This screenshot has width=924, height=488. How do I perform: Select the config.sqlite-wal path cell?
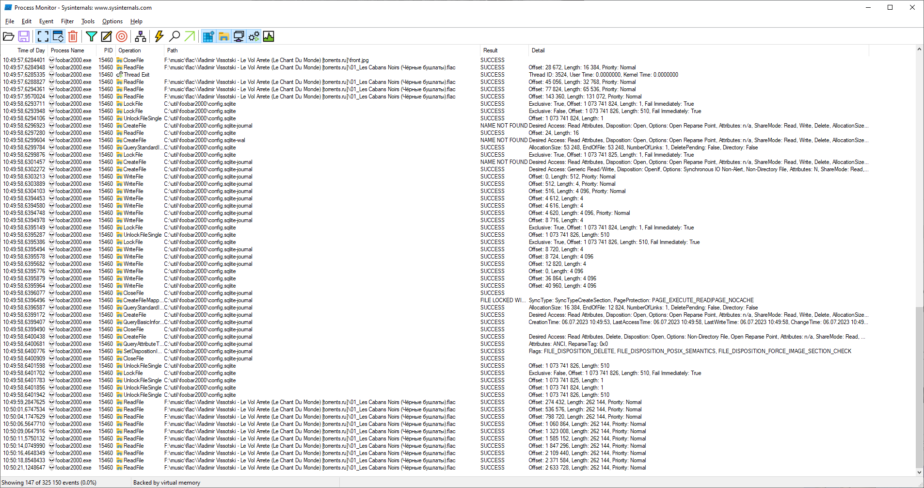click(x=205, y=140)
